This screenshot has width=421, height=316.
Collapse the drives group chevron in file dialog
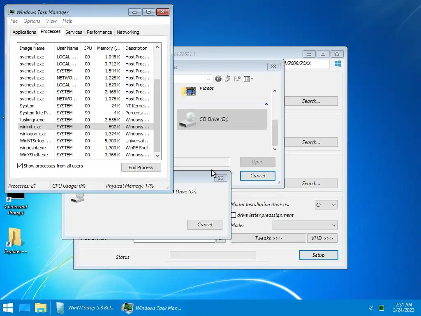[x=266, y=104]
